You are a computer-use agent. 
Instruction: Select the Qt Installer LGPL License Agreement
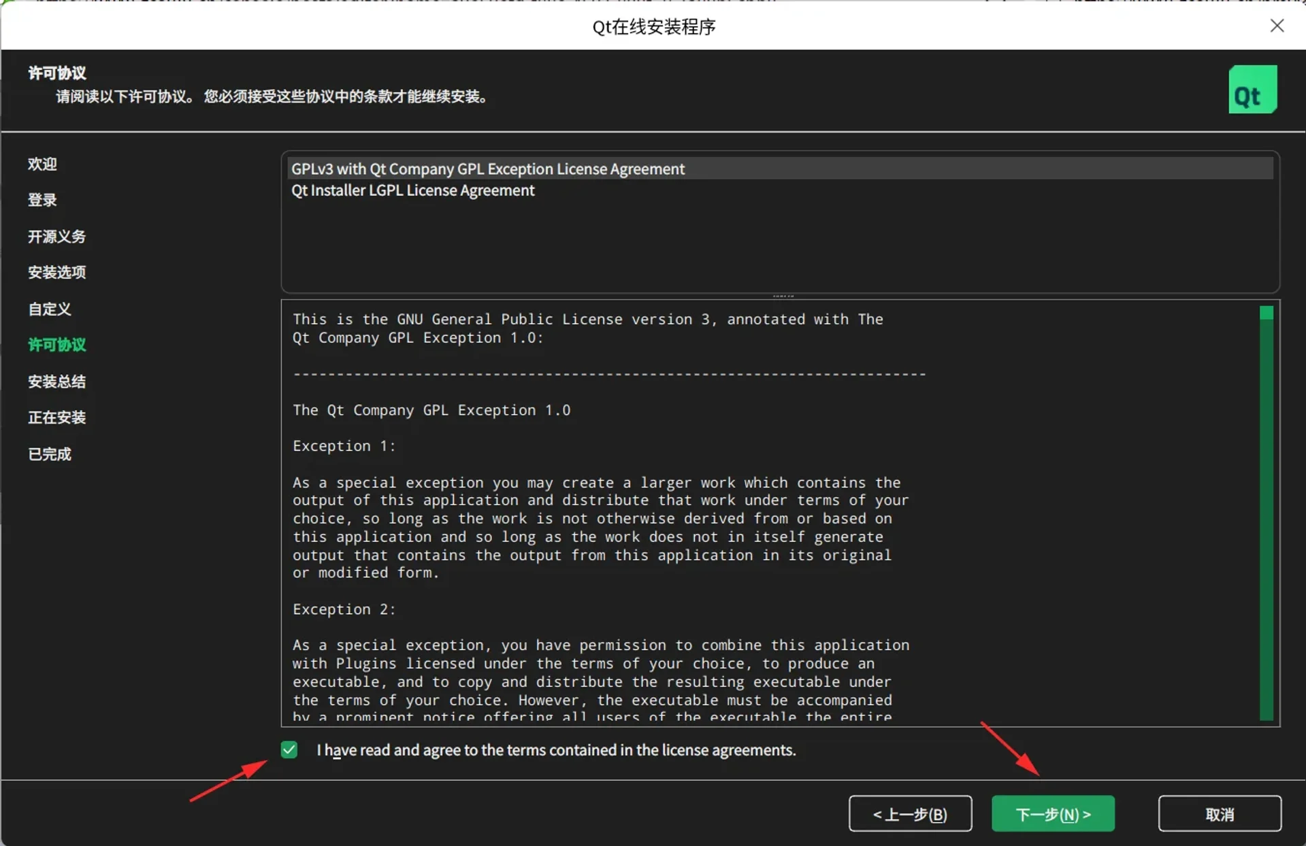click(x=412, y=190)
